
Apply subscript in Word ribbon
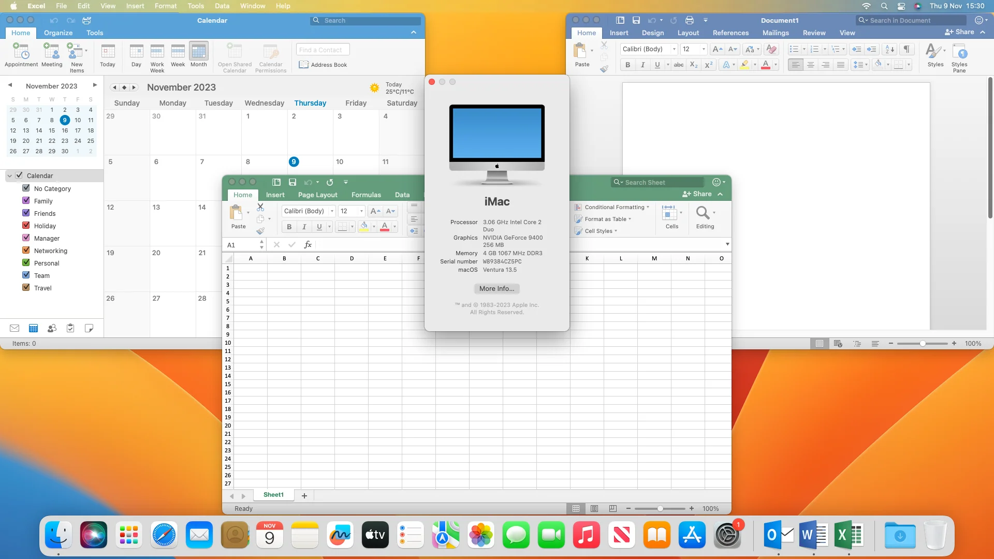pyautogui.click(x=694, y=65)
